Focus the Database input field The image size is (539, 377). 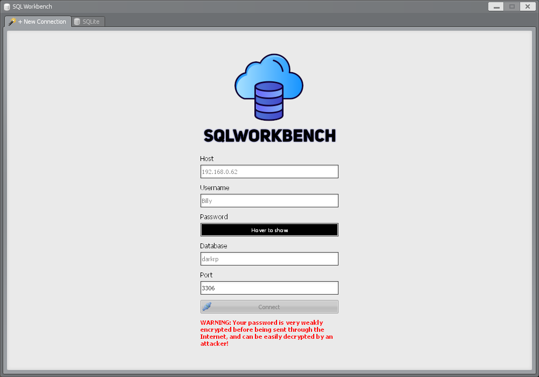269,259
